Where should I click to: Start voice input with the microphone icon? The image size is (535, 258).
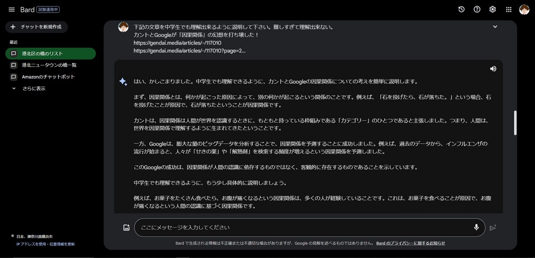click(x=476, y=228)
